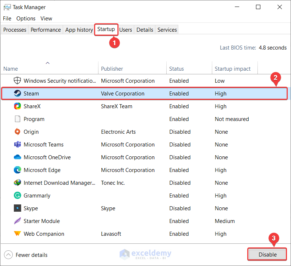The image size is (291, 266).
Task: Select the Origin icon in the list
Action: coord(17,132)
